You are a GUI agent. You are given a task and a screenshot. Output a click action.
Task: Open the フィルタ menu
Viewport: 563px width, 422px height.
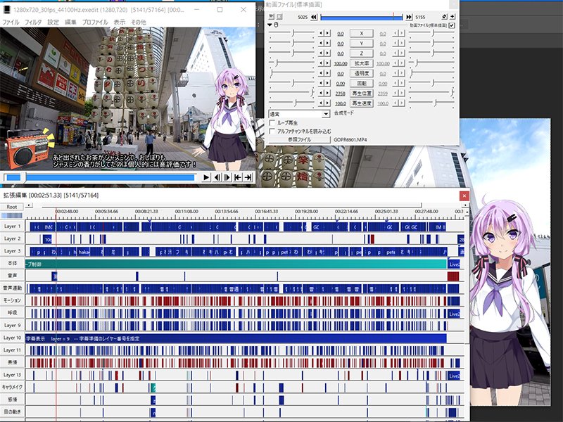pyautogui.click(x=33, y=23)
